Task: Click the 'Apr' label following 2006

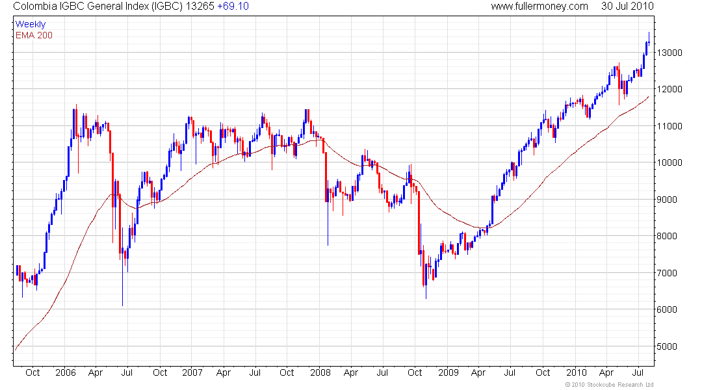Action: [x=96, y=373]
